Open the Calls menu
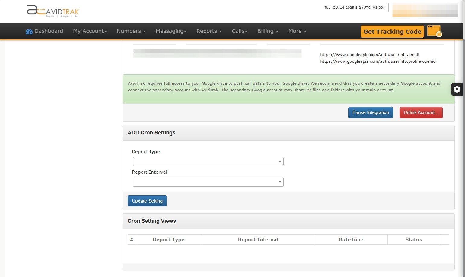 point(240,31)
